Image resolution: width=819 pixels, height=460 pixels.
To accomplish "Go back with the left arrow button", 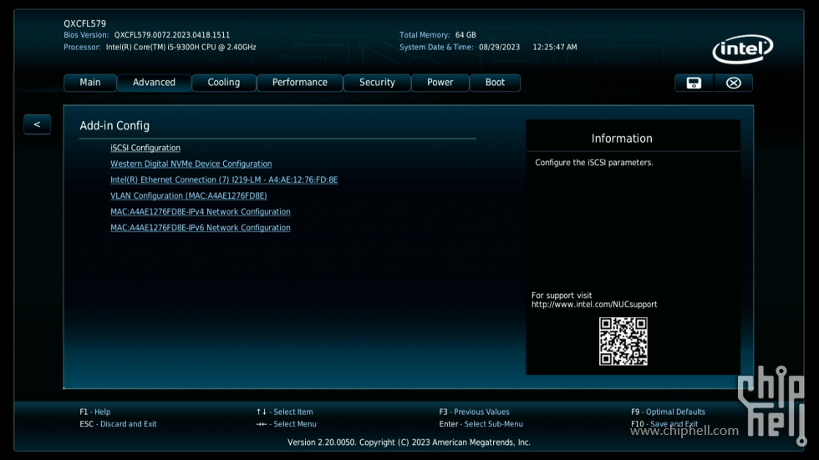I will 37,124.
